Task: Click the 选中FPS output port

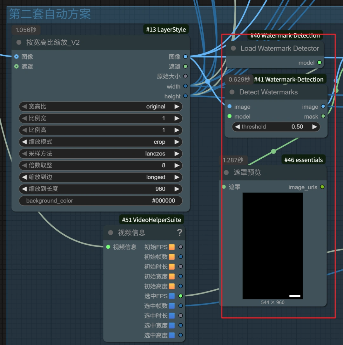Action: point(180,296)
